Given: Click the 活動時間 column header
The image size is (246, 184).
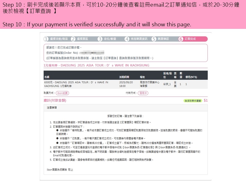Looking at the screenshot, I should coord(124,77).
